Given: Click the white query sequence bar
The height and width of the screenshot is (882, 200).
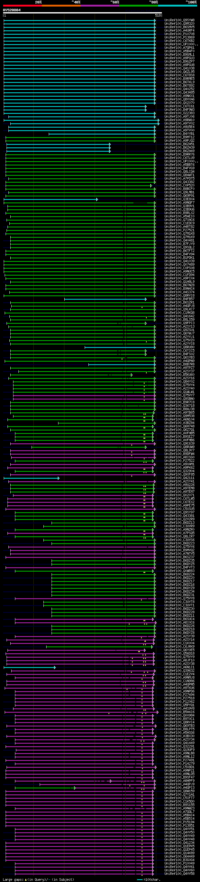Looking at the screenshot, I should click(82, 13).
